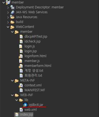This screenshot has height=117, width=99.
Task: Click the context.xml file icon
Action: 21,85
